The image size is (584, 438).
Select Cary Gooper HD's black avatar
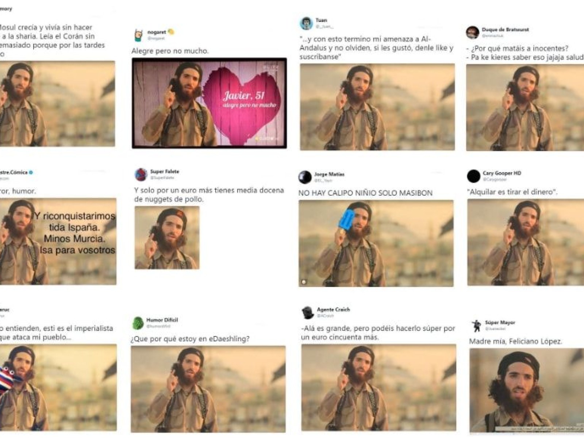tap(473, 176)
